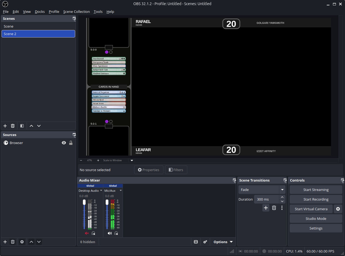Click the OBS logo in title bar
Viewport: 345px width, 256px height.
[x=5, y=4]
